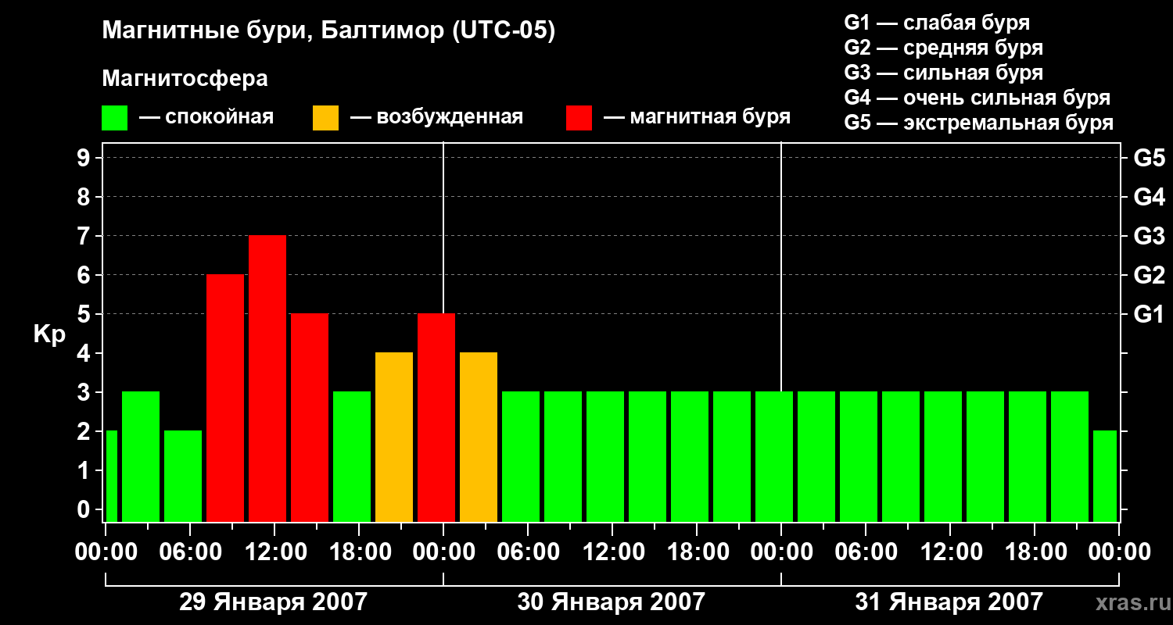This screenshot has height=625, width=1173.
Task: Select the tallest red bar at Kp 7
Action: 267,379
